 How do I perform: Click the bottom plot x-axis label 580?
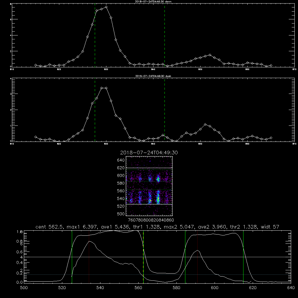176,288
